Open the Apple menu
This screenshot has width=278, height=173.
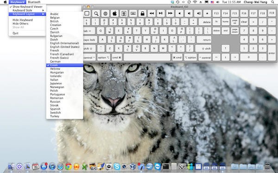click(5, 2)
